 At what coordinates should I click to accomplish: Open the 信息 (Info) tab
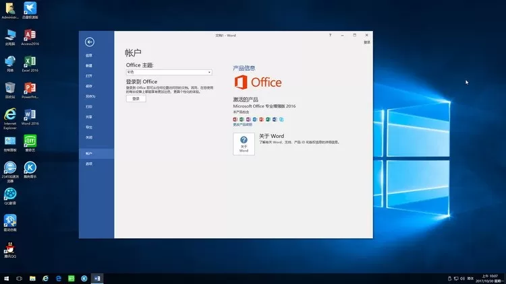[89, 55]
